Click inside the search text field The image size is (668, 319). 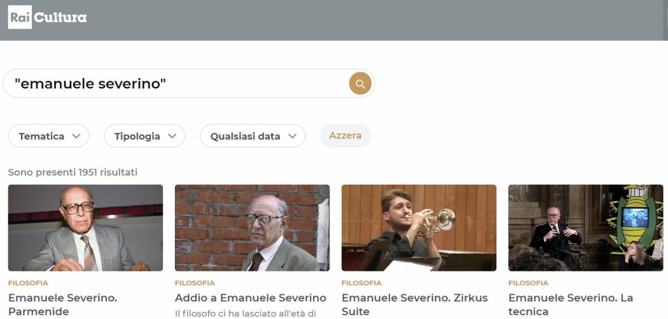(x=179, y=83)
